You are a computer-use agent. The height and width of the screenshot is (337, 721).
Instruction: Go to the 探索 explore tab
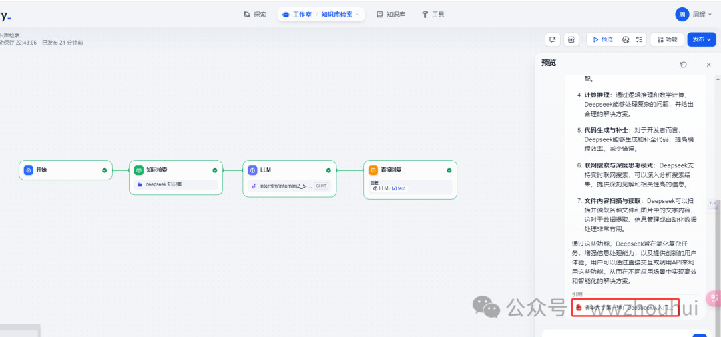tap(255, 14)
